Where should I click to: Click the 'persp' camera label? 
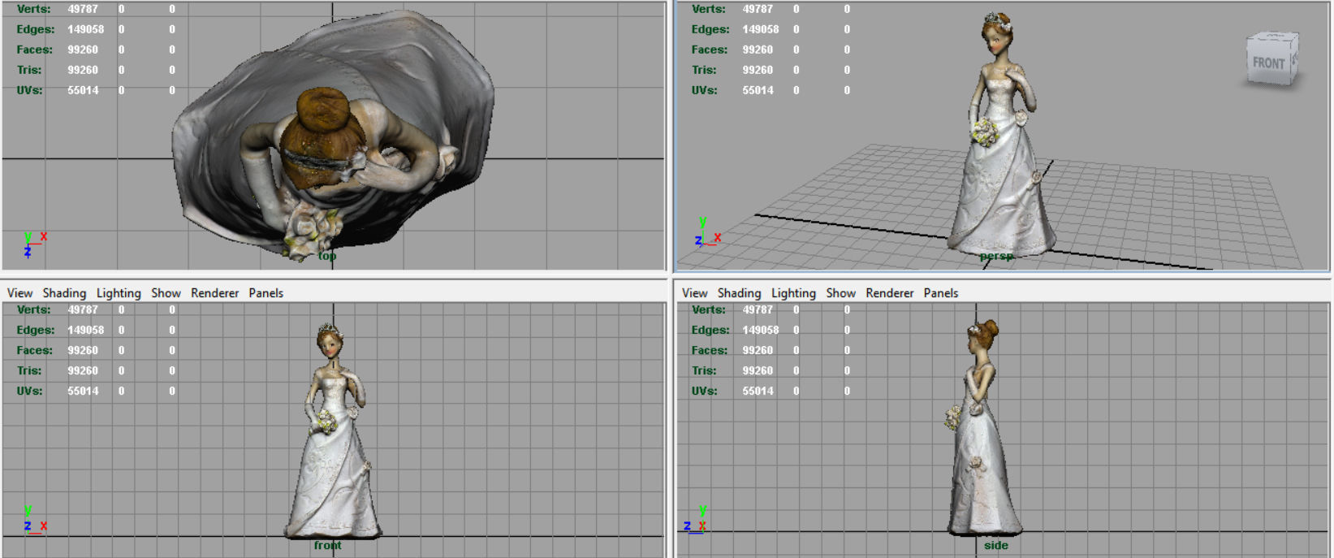coord(996,256)
